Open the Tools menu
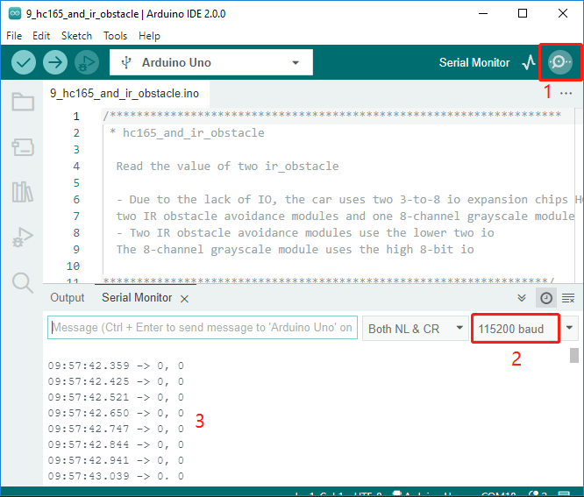This screenshot has width=584, height=497. point(115,36)
